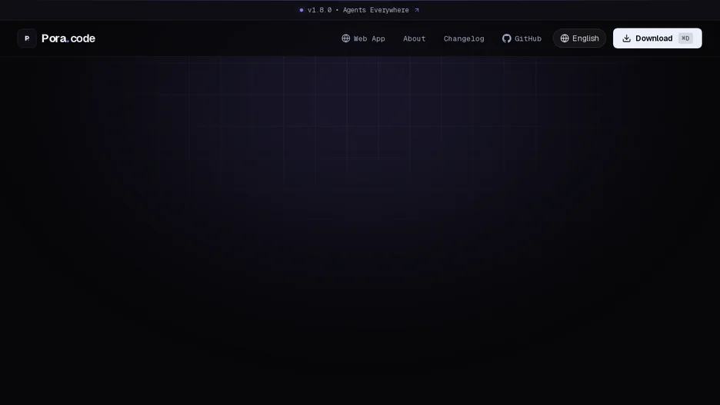Click the purple period in Pora.code wordmark
The height and width of the screenshot is (405, 720).
point(68,41)
